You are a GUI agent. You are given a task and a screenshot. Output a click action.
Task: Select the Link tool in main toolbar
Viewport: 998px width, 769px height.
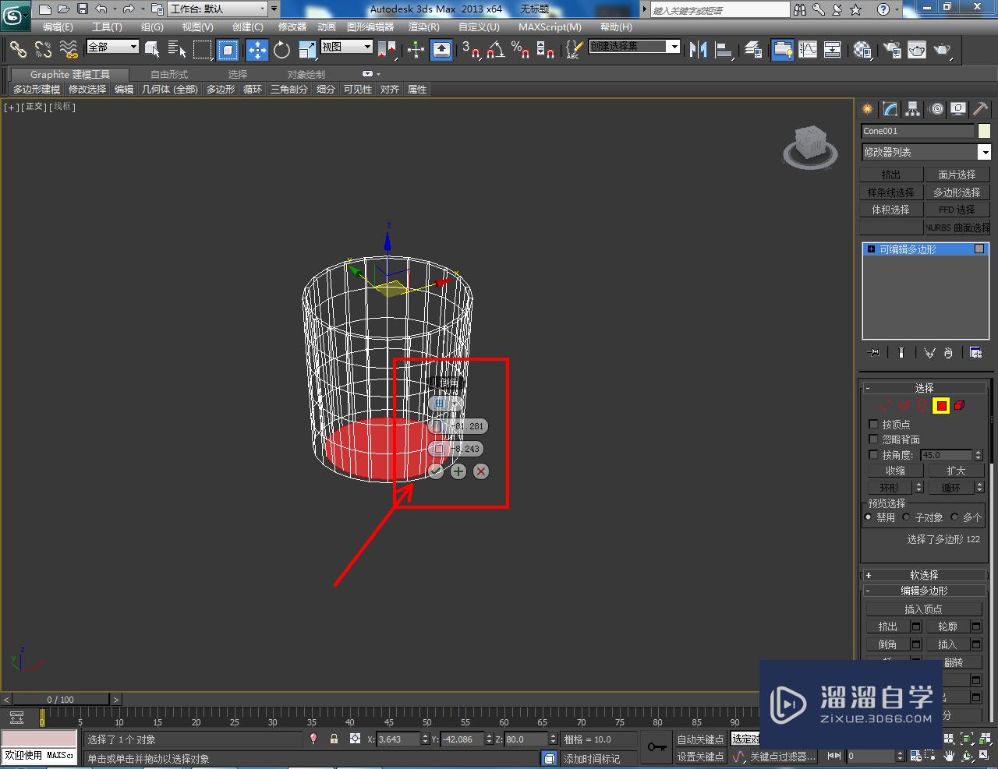[18, 50]
